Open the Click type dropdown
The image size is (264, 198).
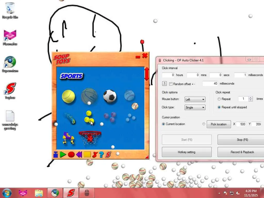pyautogui.click(x=195, y=108)
